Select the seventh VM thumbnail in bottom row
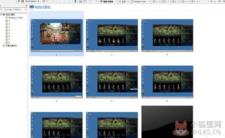The image size is (225, 138). [57, 125]
